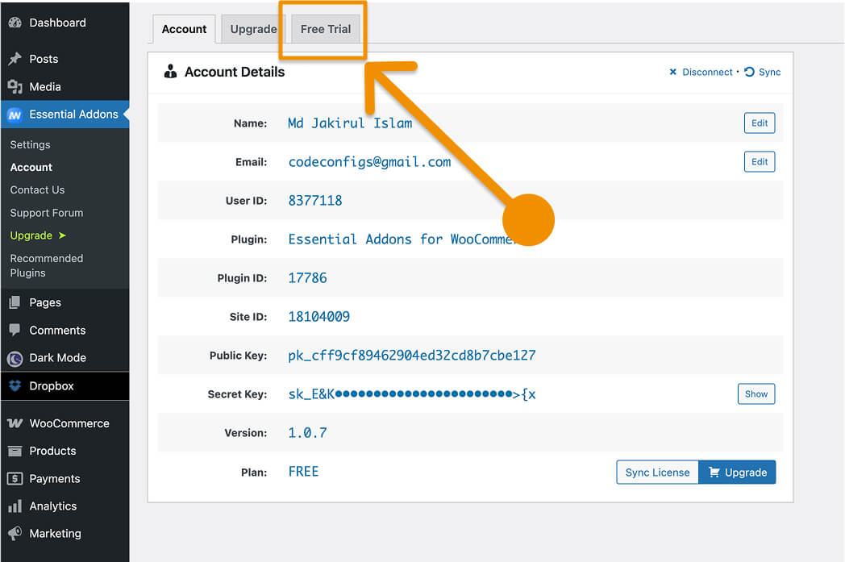Click the Products archive box icon
The width and height of the screenshot is (845, 562).
[15, 451]
